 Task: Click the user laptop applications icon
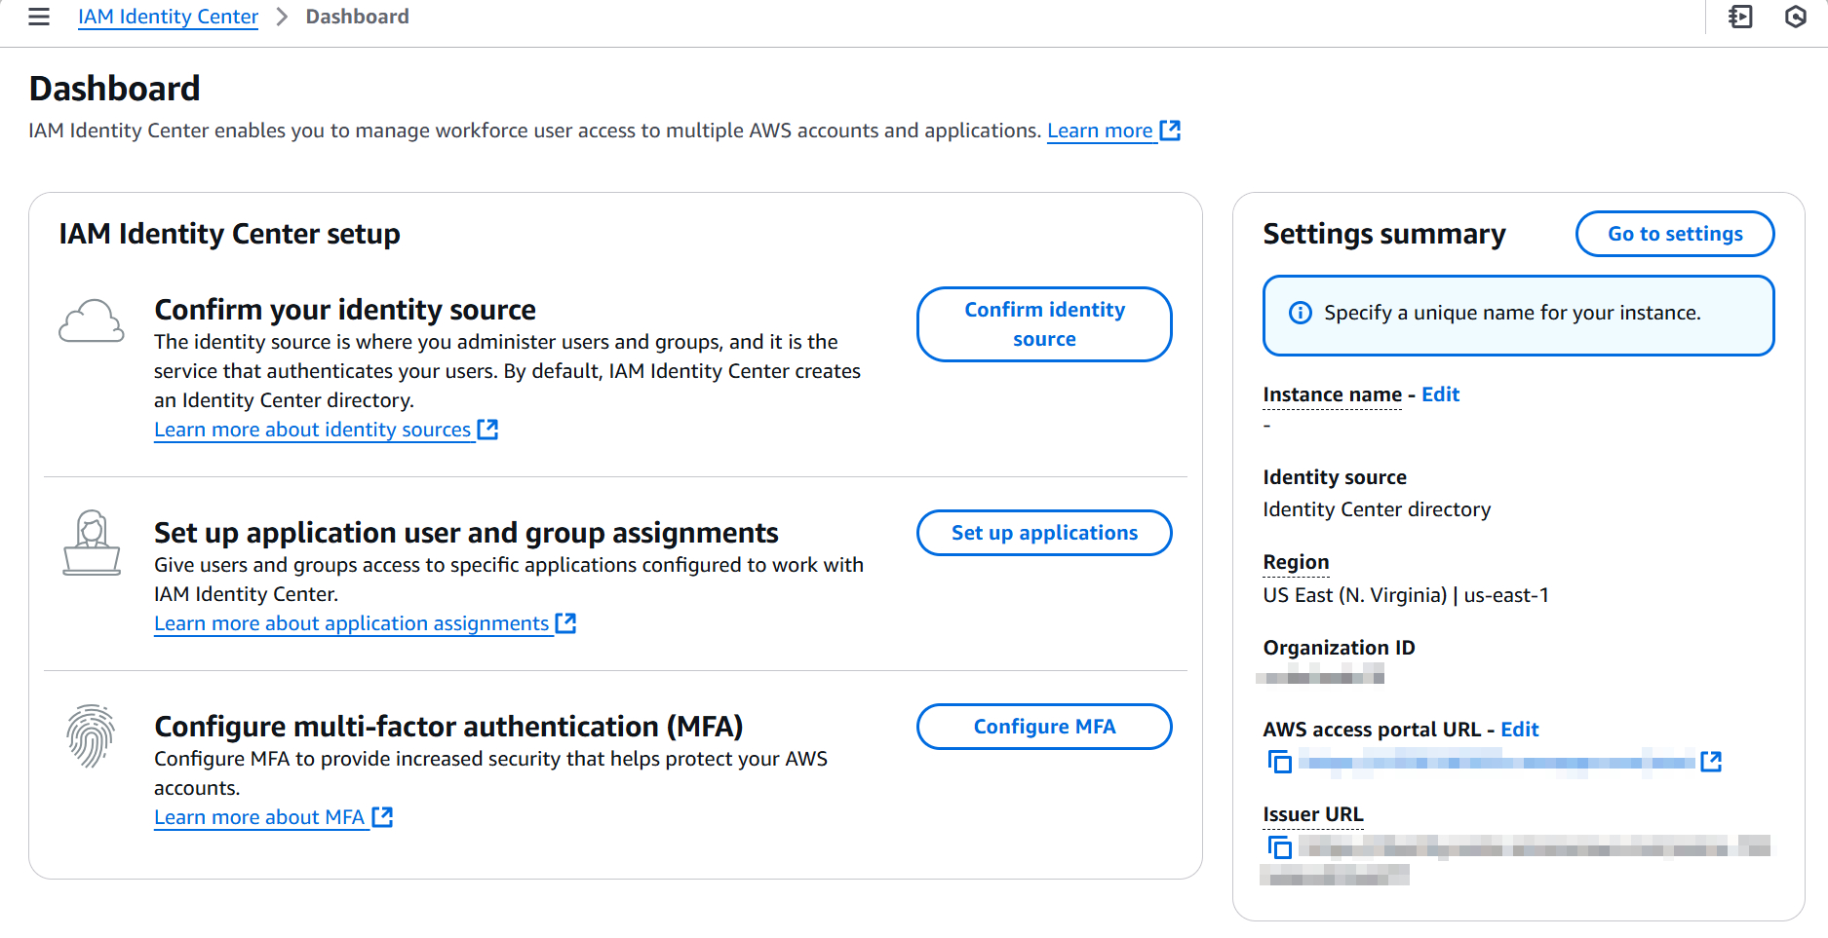92,544
